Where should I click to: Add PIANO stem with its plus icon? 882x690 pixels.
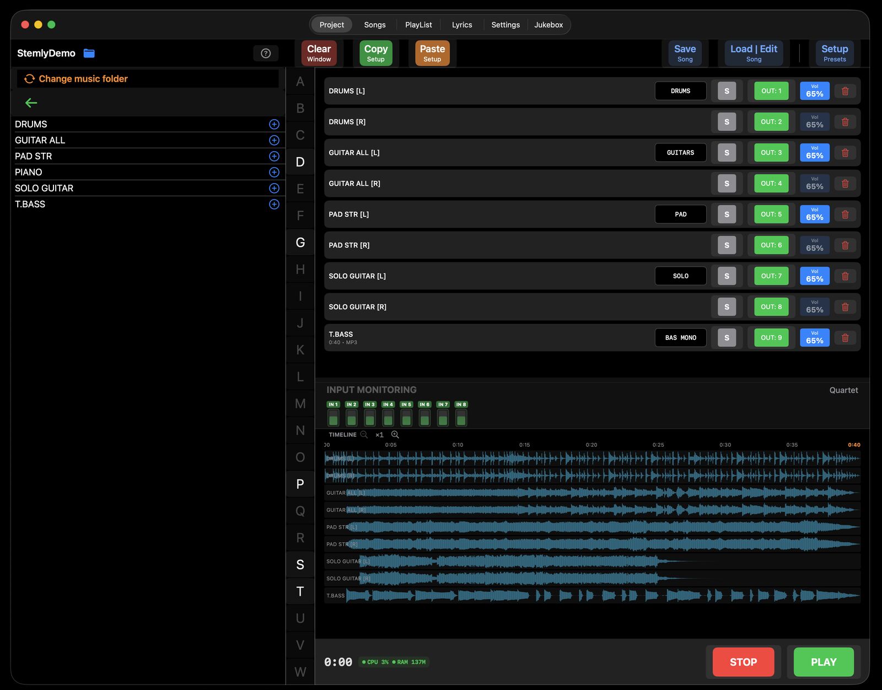click(274, 172)
